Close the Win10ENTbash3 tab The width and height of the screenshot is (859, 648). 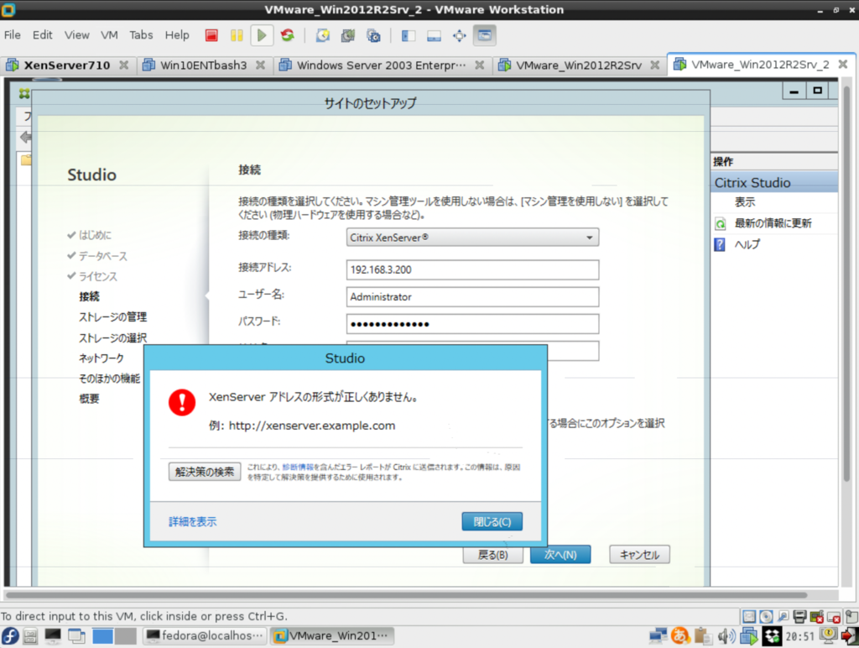[261, 65]
